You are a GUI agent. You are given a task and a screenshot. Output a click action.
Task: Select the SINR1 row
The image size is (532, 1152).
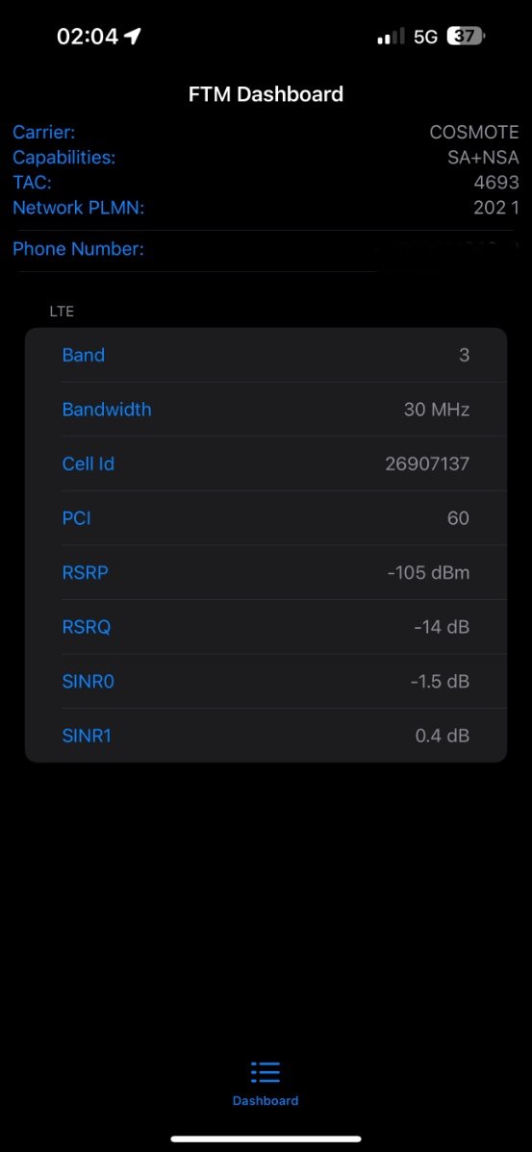(x=266, y=736)
